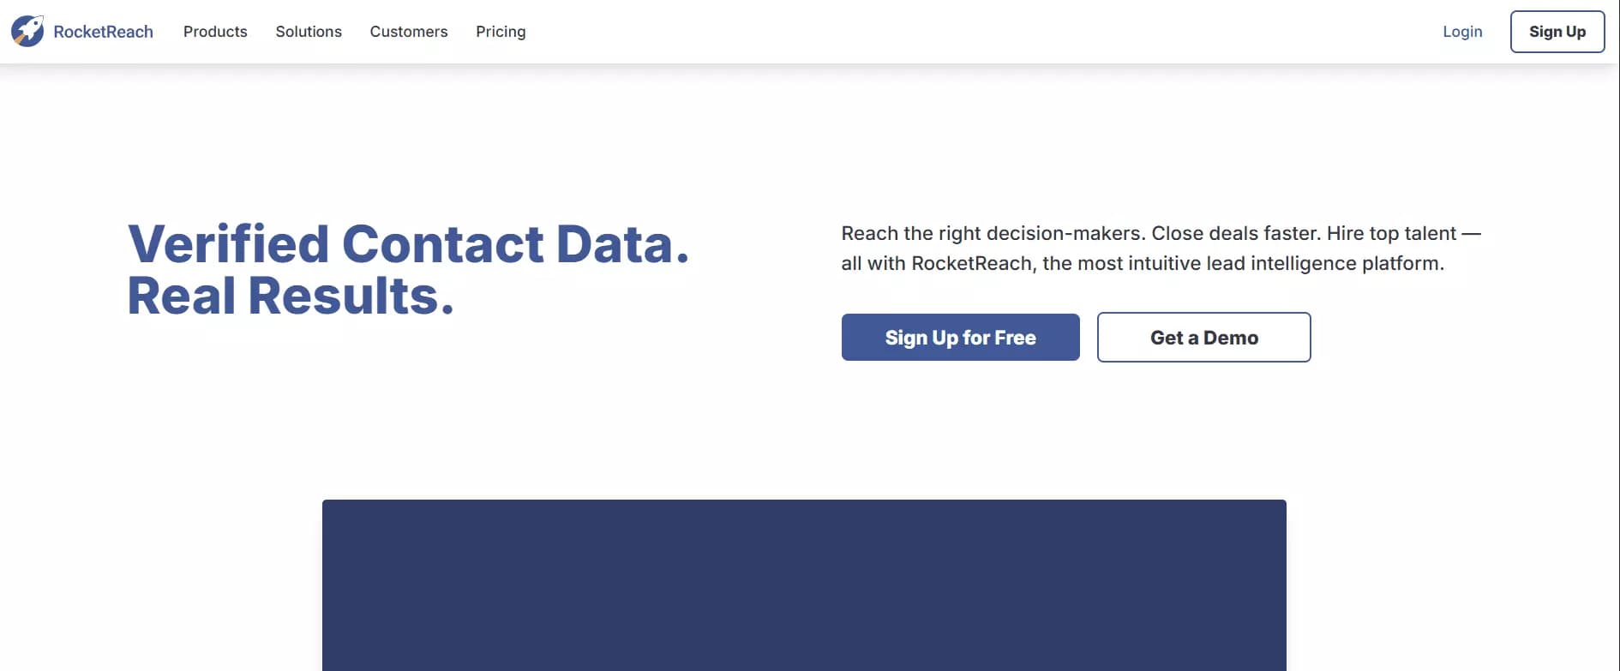Expand the Products navigation dropdown

[x=214, y=32]
